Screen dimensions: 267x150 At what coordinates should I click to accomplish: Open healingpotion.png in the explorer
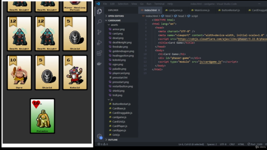(123, 55)
